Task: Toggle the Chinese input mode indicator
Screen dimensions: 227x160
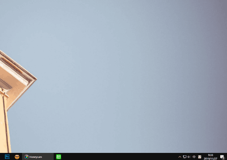Action: coord(194,157)
